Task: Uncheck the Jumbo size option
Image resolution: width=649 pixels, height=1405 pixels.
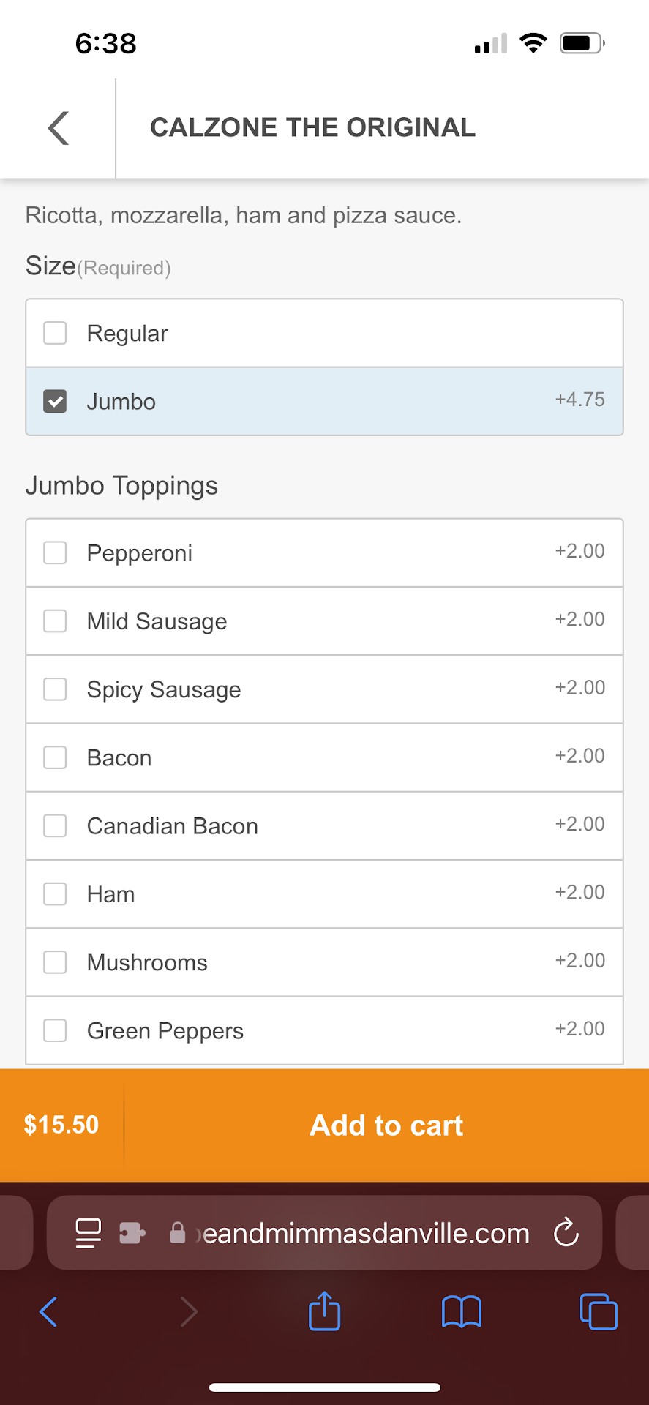Action: pyautogui.click(x=55, y=401)
